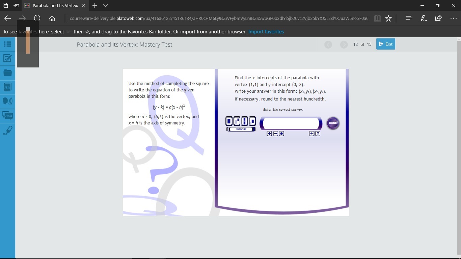Screen dimensions: 461x259
Task: Click the backspace arrow below the answer box
Action: 311,134
